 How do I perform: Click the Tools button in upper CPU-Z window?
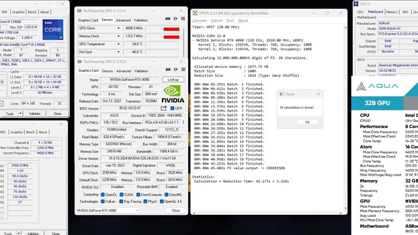10,114
